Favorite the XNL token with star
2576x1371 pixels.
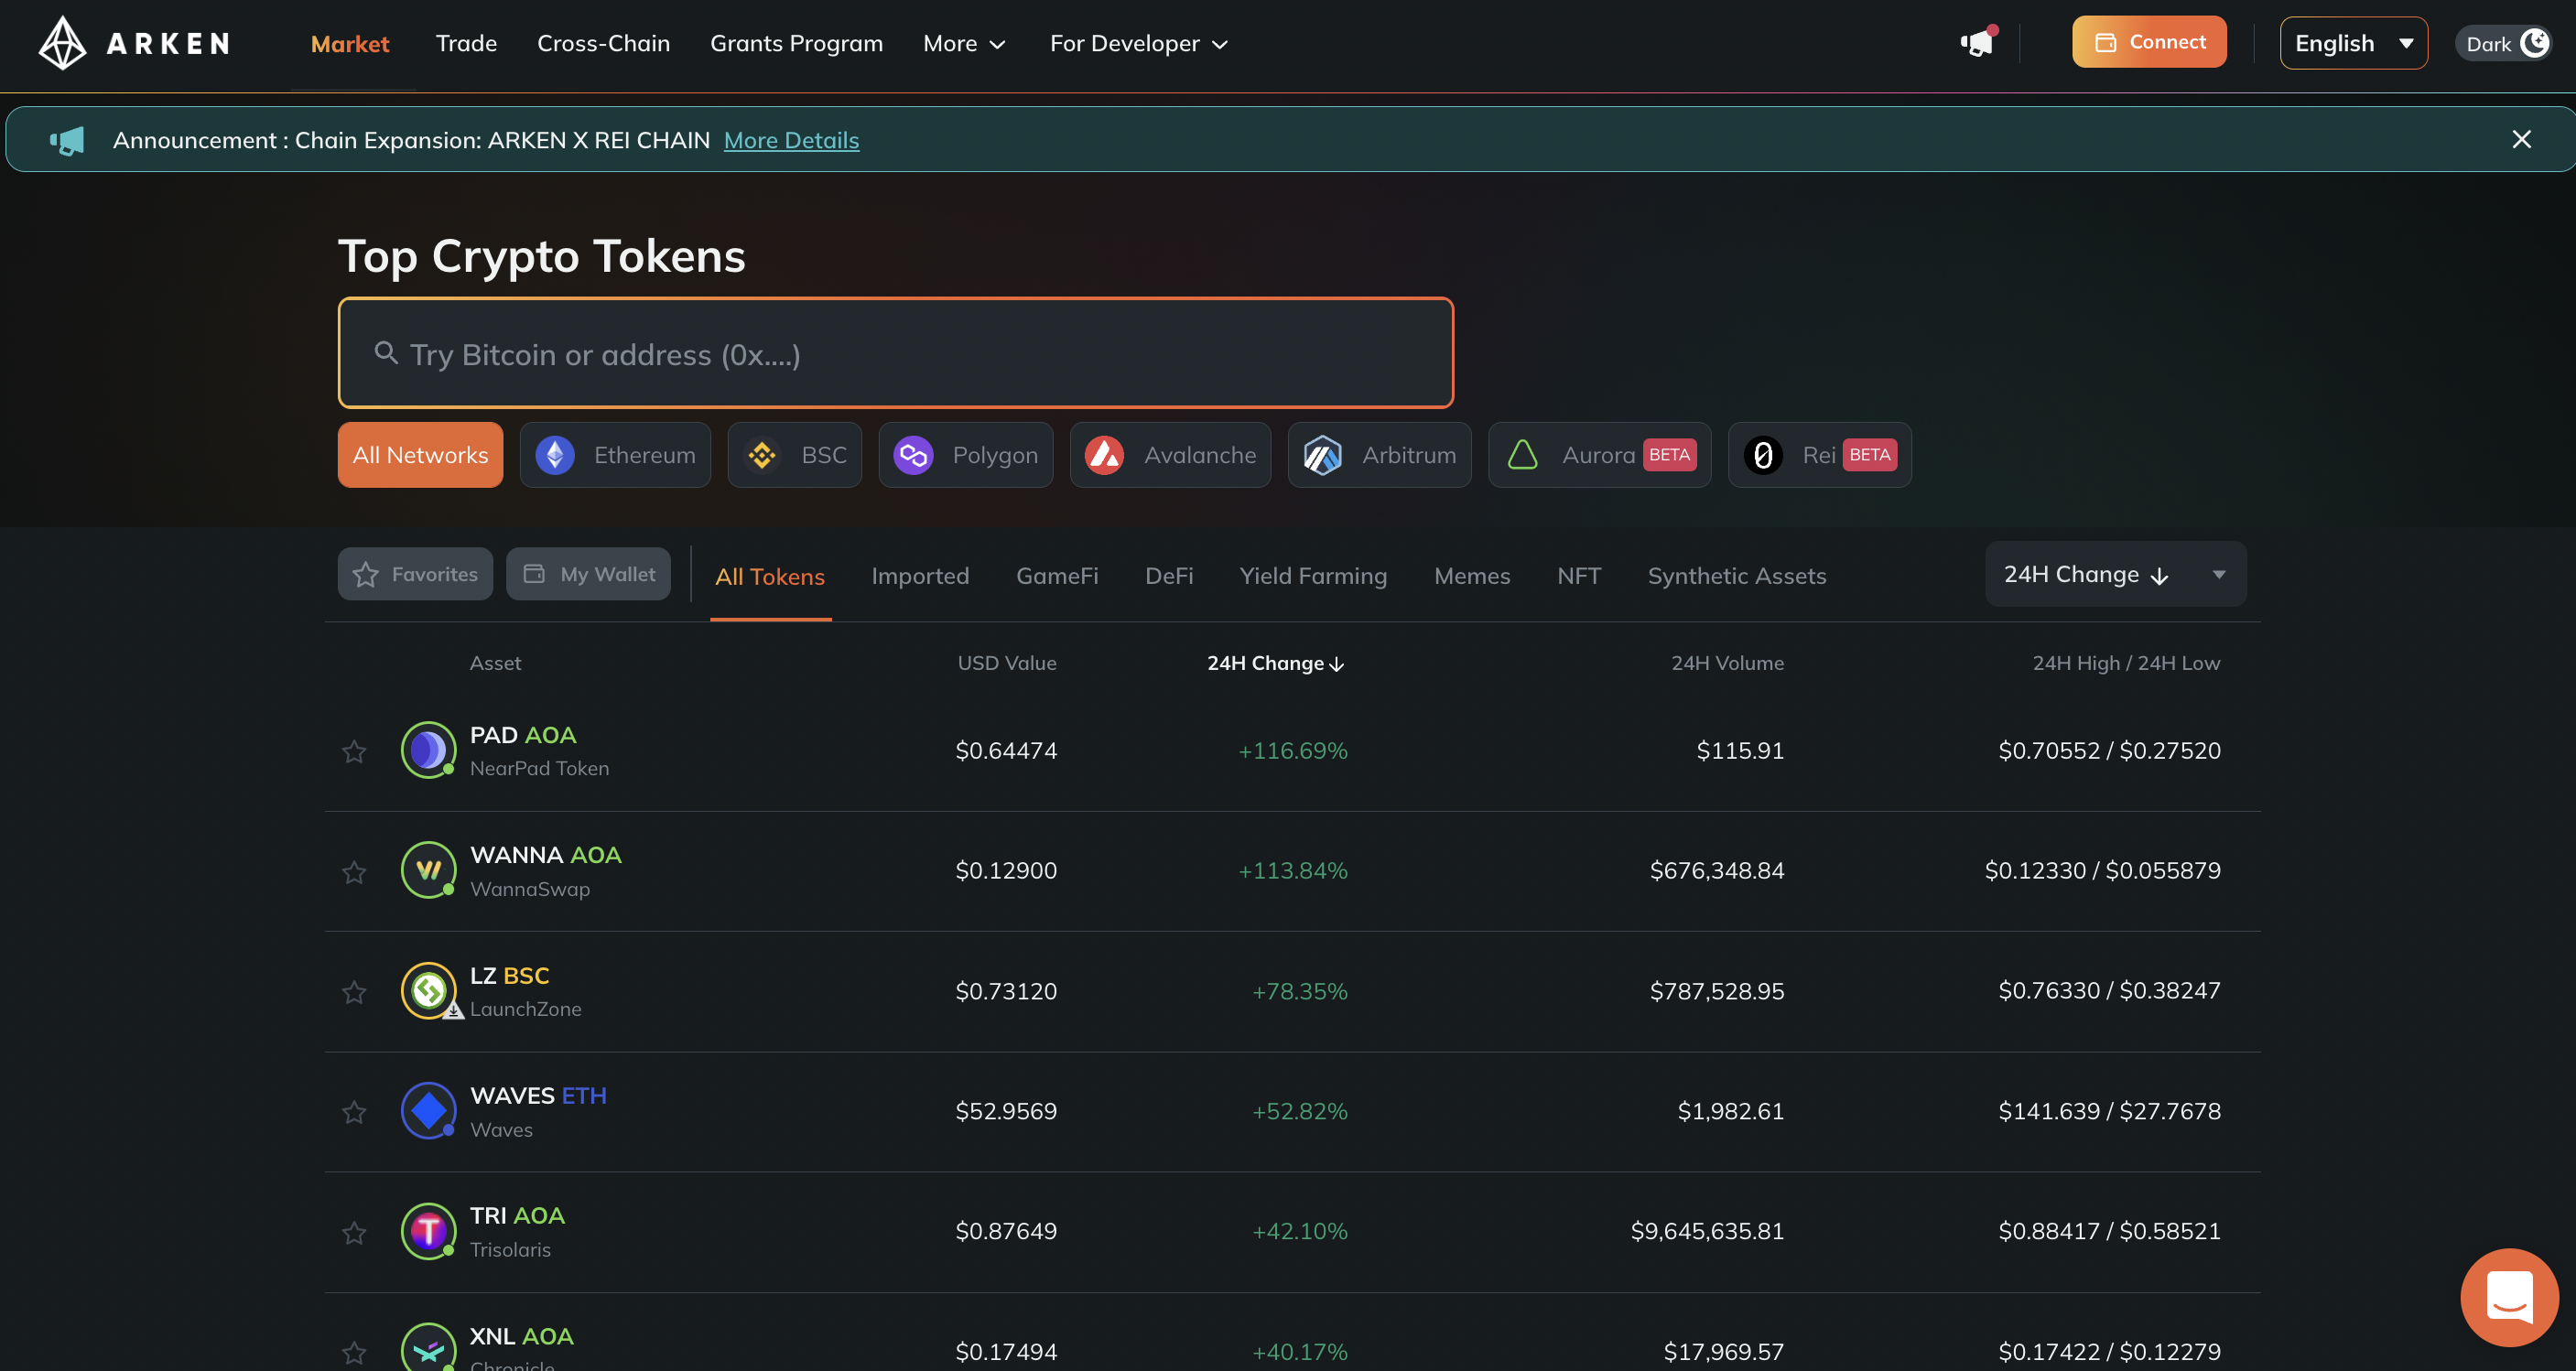point(354,1353)
